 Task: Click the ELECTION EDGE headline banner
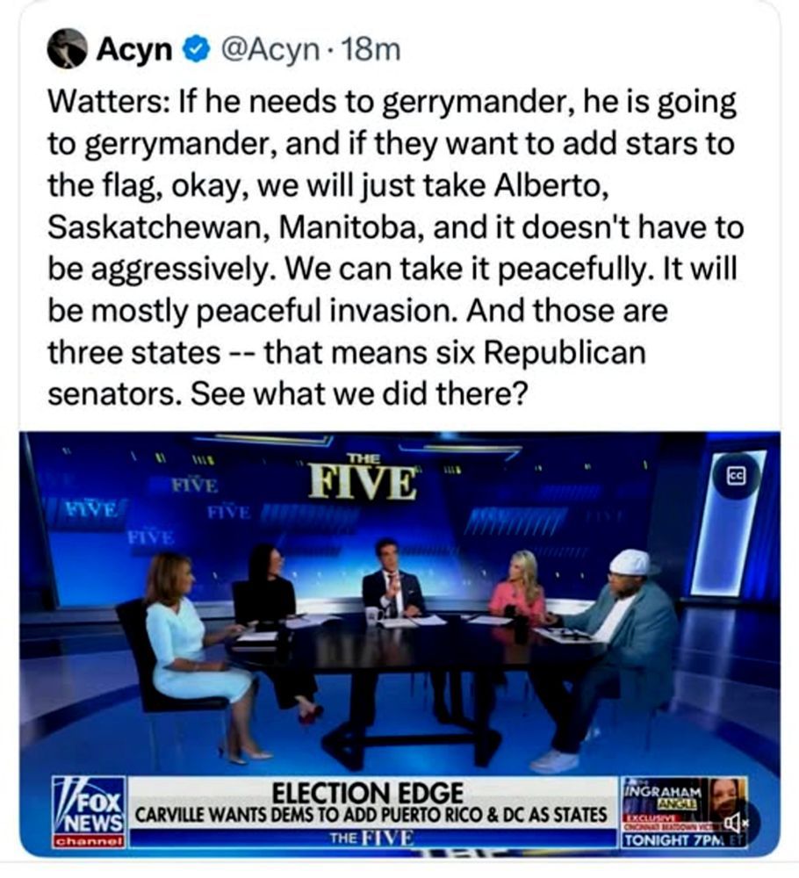pos(368,791)
